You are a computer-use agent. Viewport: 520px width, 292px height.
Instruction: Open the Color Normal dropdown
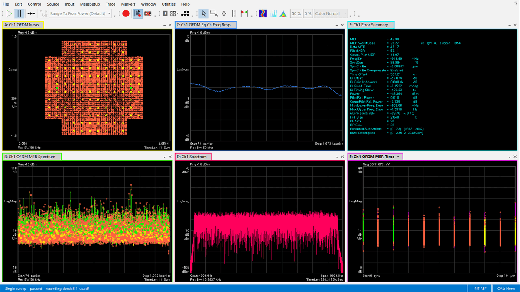[330, 13]
